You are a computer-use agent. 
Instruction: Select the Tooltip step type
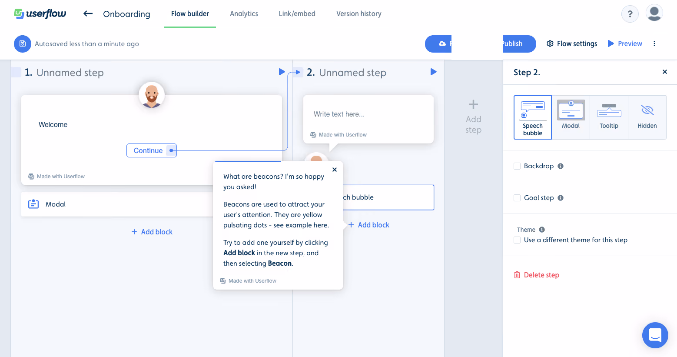[x=609, y=117]
